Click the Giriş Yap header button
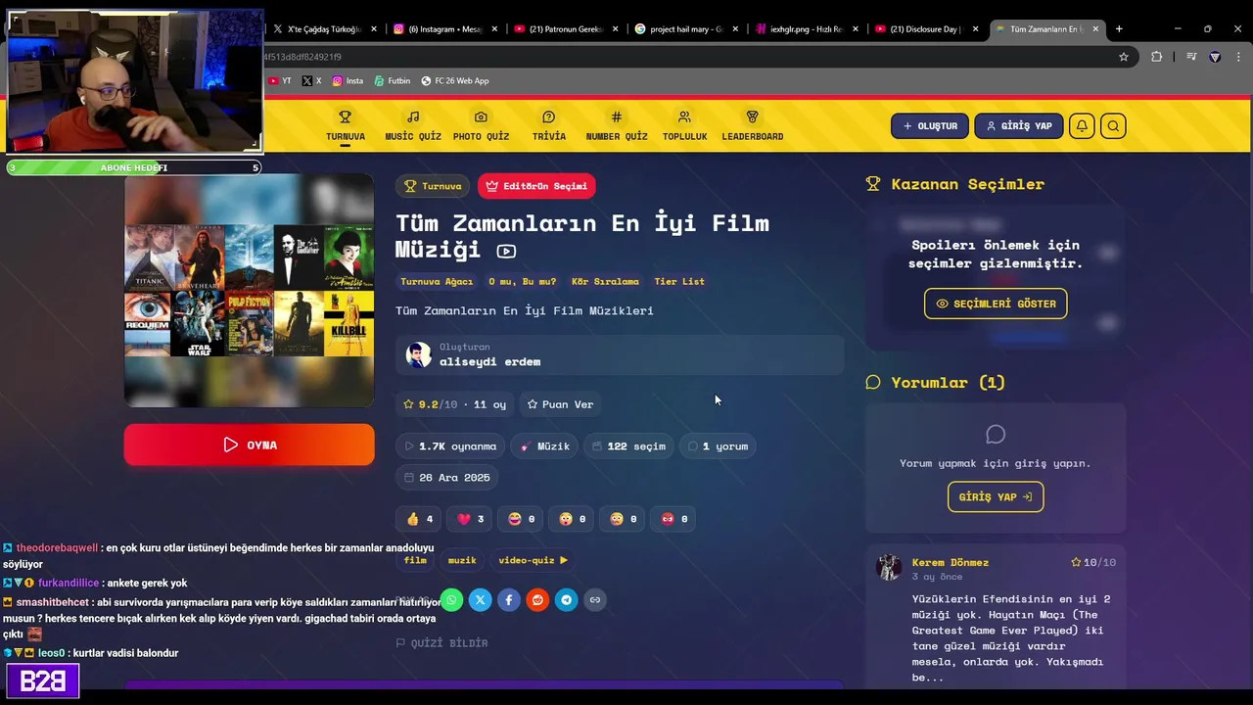Screen dimensions: 1253x705 [x=1018, y=126]
